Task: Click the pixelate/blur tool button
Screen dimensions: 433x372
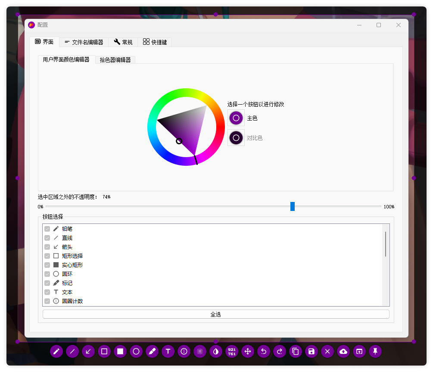Action: click(199, 352)
